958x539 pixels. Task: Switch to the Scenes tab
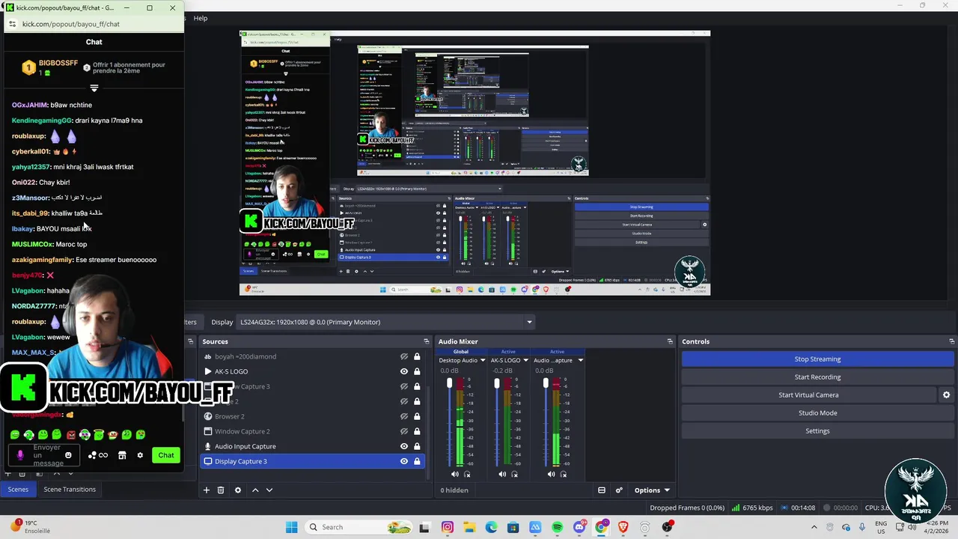tap(18, 489)
